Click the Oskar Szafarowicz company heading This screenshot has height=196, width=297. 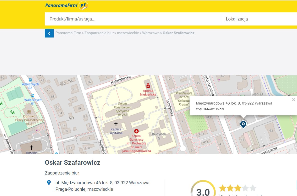[x=73, y=162]
